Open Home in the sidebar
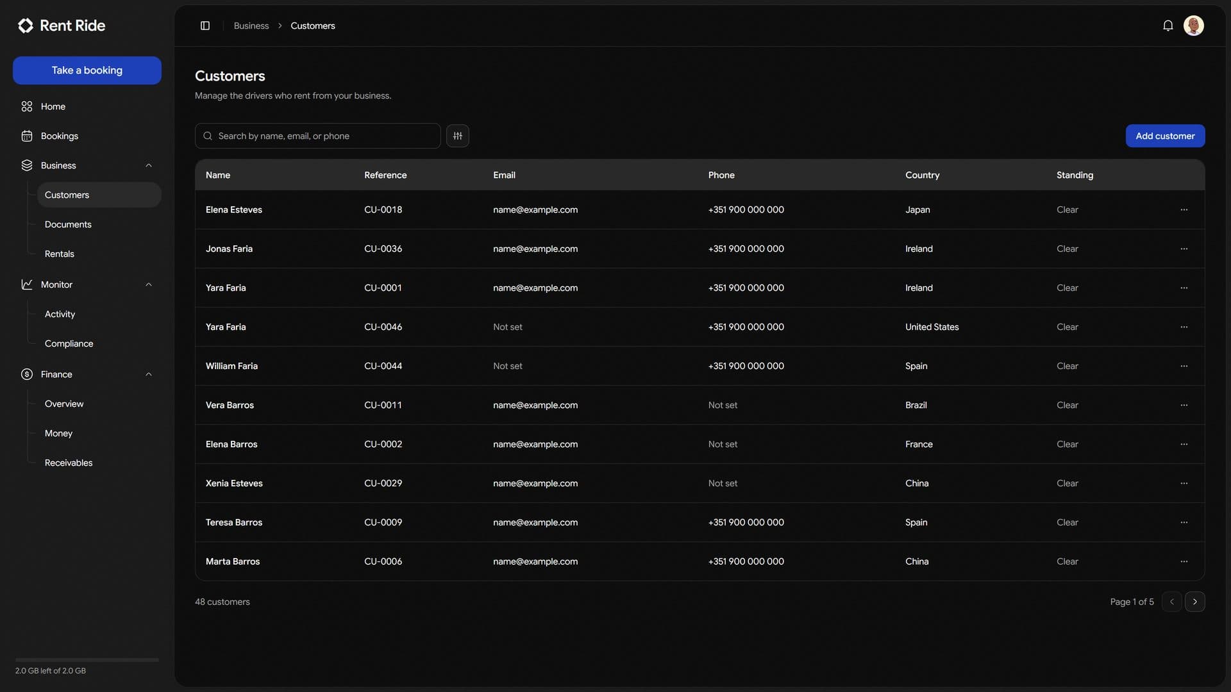The image size is (1231, 692). 87,106
